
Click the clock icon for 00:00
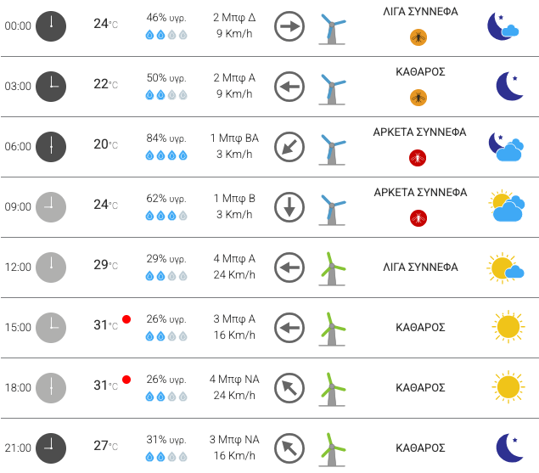pyautogui.click(x=51, y=26)
